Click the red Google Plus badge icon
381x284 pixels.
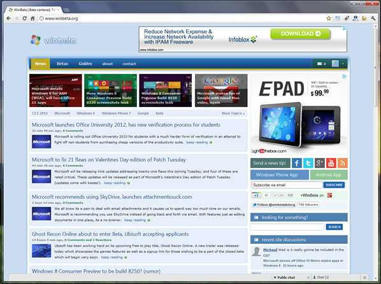[329, 195]
